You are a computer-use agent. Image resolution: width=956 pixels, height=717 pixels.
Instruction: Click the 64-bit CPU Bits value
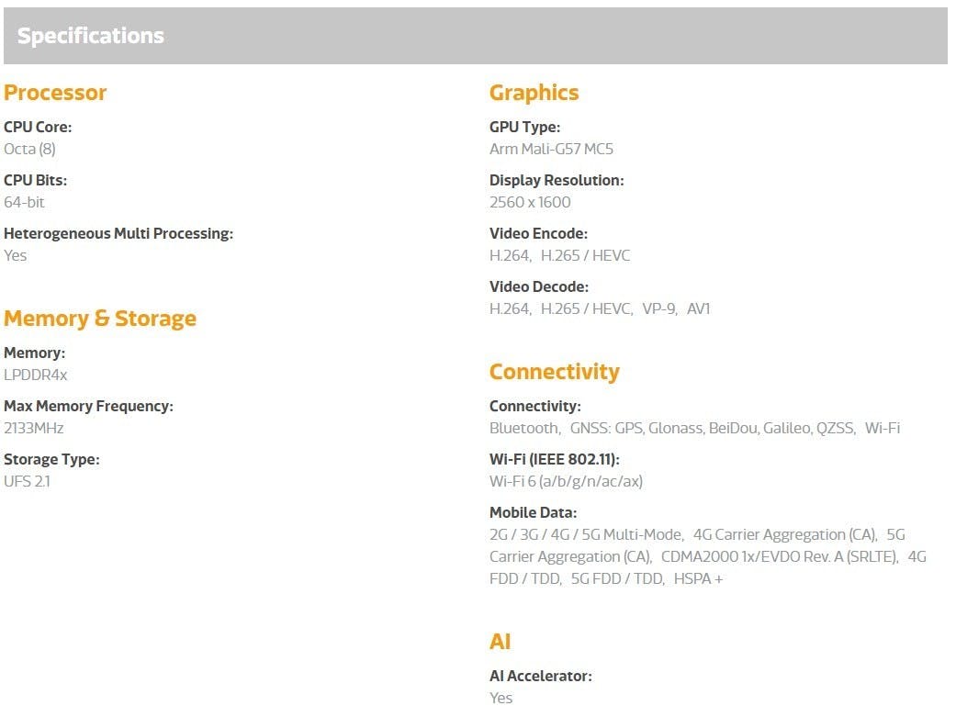25,202
